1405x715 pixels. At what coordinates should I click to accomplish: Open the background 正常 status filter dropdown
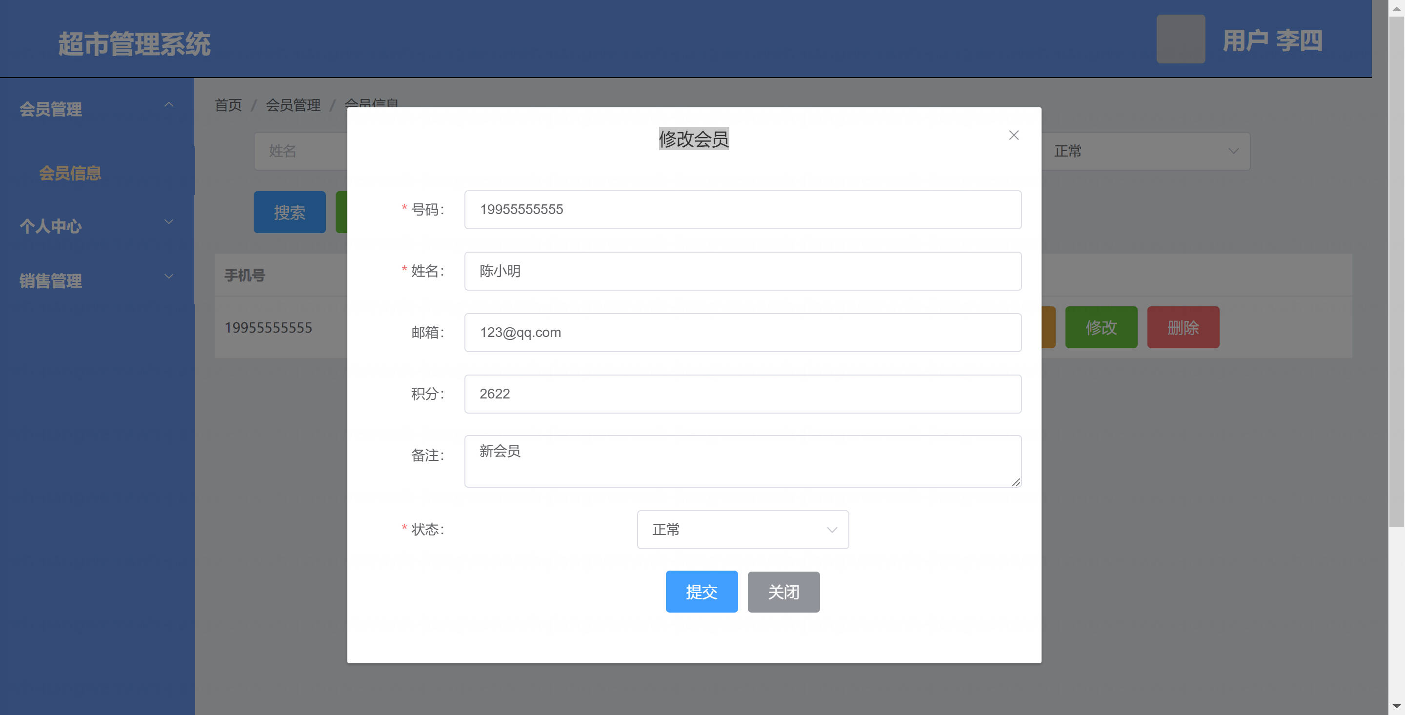[x=1145, y=151]
